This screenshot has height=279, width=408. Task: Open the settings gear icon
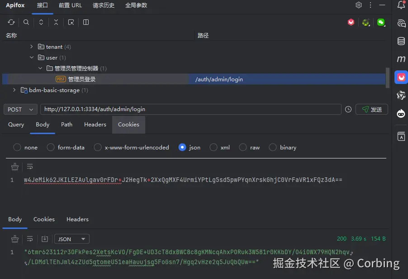359,5
